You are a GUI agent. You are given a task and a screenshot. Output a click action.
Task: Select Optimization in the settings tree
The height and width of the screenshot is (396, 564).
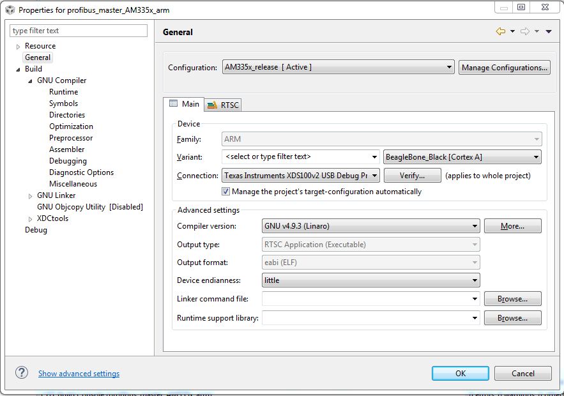tap(71, 126)
